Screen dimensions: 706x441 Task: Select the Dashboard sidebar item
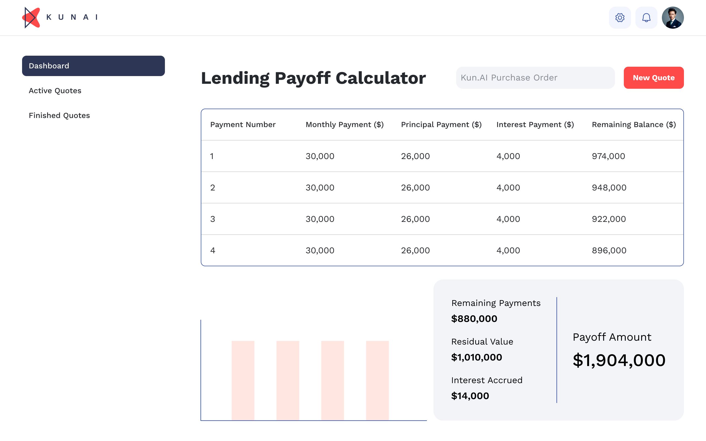click(x=93, y=66)
